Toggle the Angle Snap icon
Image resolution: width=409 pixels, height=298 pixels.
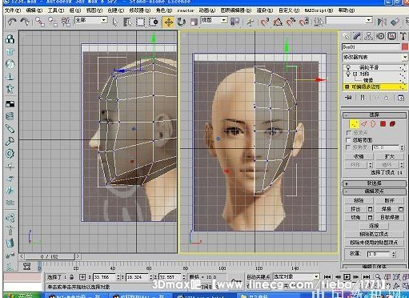point(278,22)
